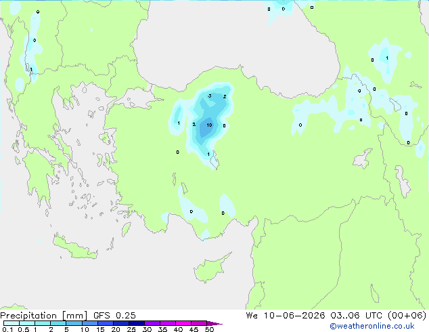This screenshot has width=429, height=332.
Task: Click the over-50 arrow tip of colorbar
Action: coord(214,323)
